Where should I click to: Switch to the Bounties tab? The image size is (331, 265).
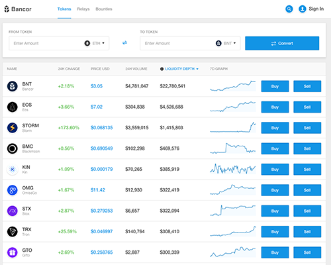click(x=104, y=9)
